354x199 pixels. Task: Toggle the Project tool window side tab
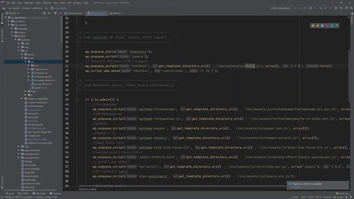pyautogui.click(x=2, y=18)
